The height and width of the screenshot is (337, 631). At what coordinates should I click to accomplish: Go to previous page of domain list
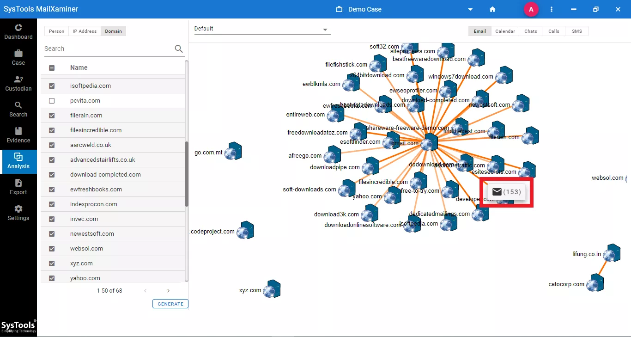[145, 291]
